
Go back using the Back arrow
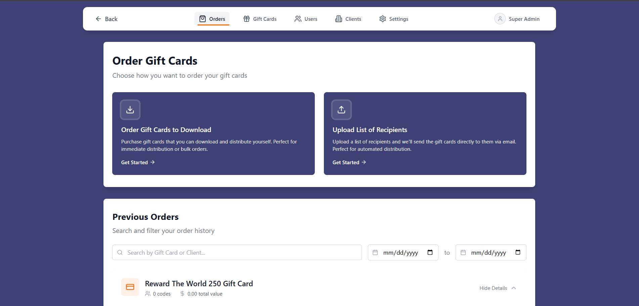[x=106, y=19]
